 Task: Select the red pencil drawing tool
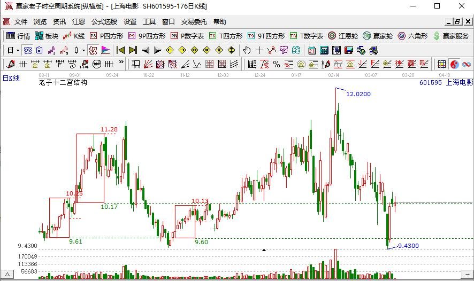coord(11,64)
